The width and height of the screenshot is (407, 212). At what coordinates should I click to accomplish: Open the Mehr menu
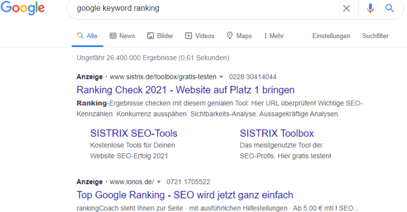coord(274,36)
